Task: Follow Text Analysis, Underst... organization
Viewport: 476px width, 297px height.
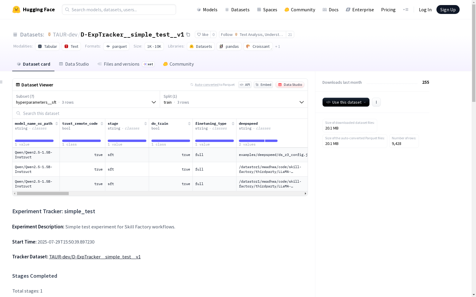Action: coord(253,34)
